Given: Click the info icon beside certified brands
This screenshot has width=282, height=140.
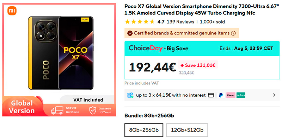Looking at the screenshot, I should [233, 33].
